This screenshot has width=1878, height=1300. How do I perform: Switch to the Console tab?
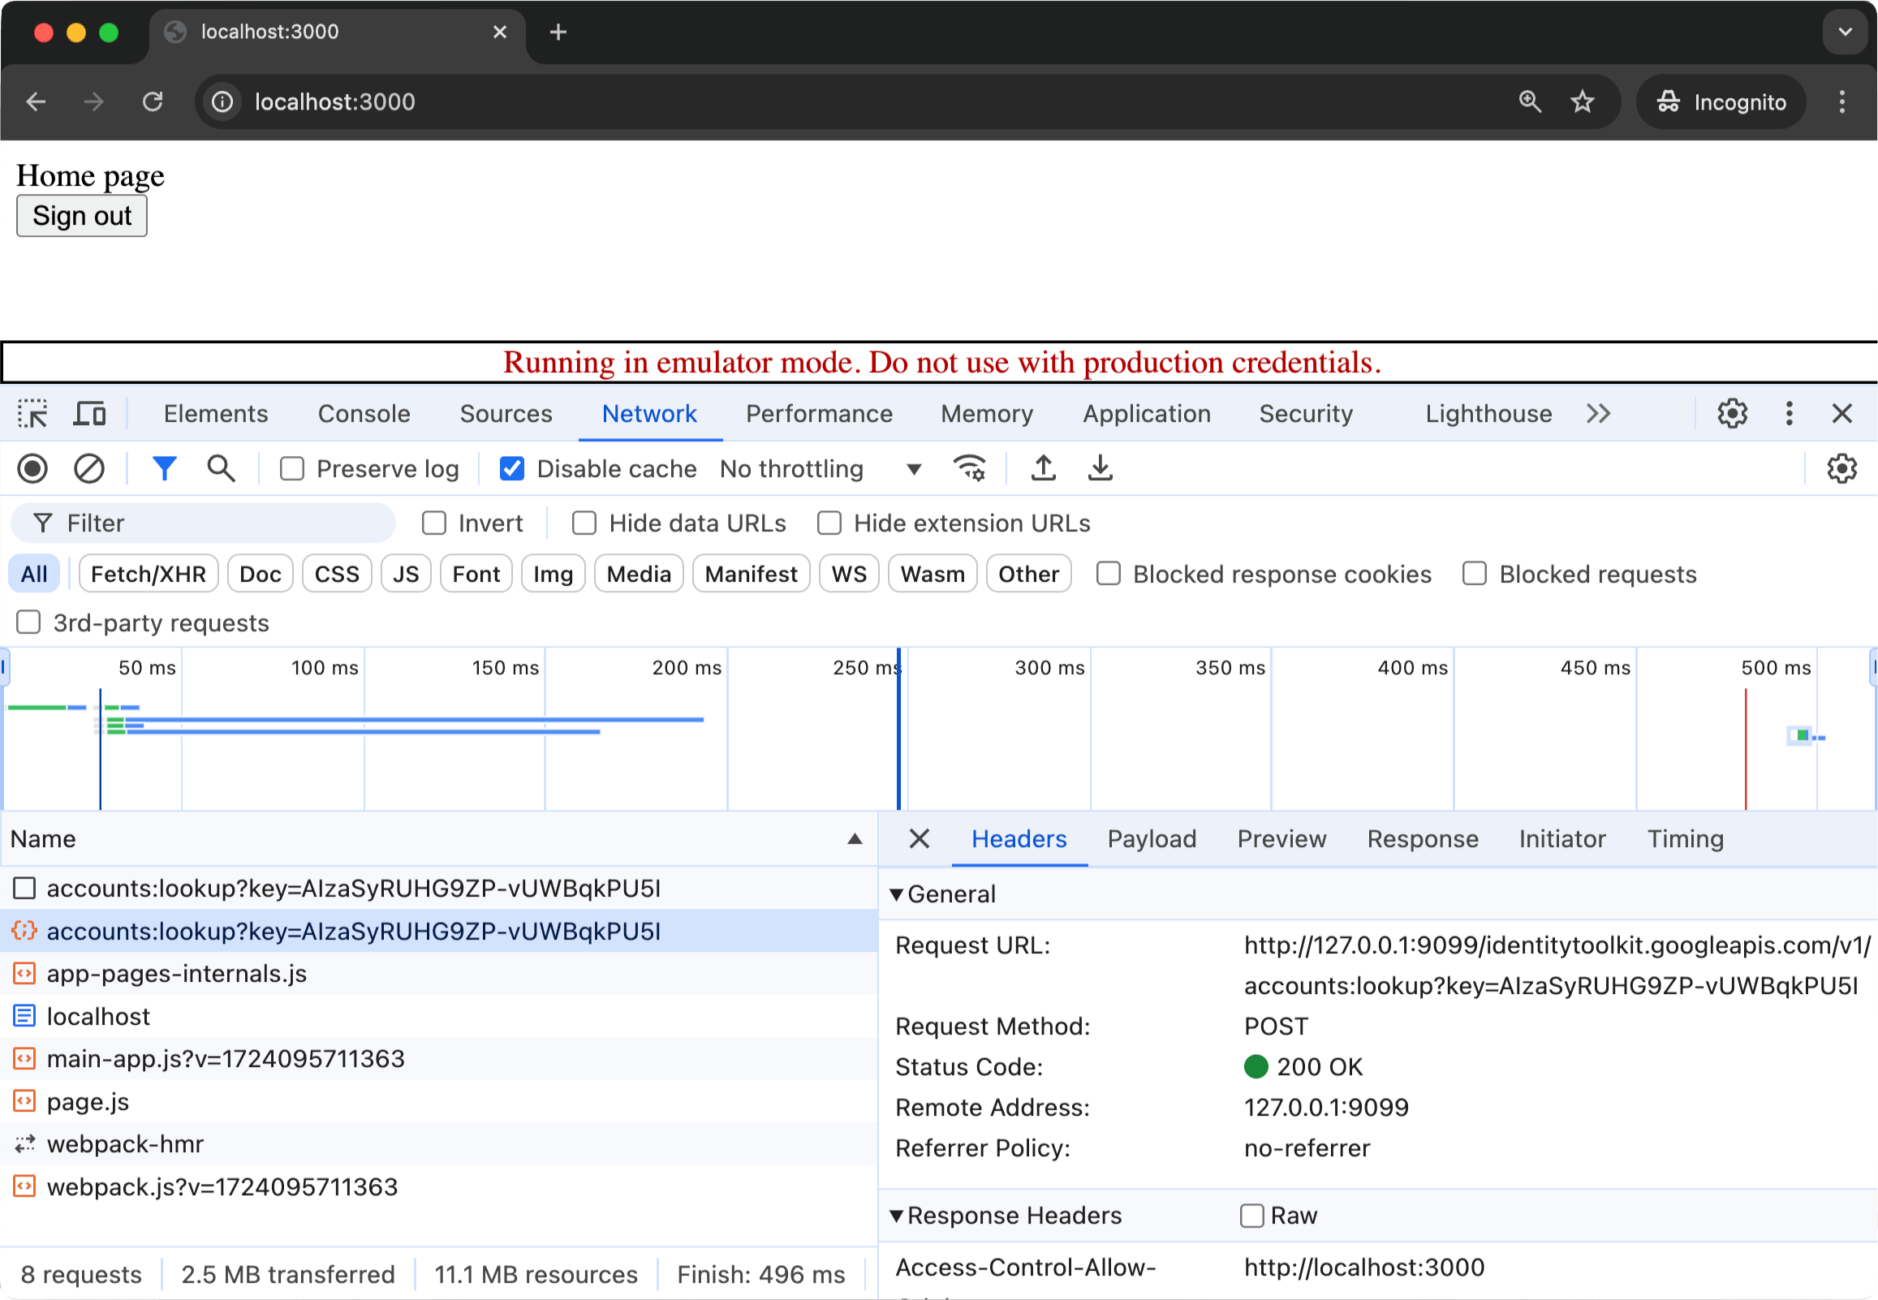click(364, 414)
